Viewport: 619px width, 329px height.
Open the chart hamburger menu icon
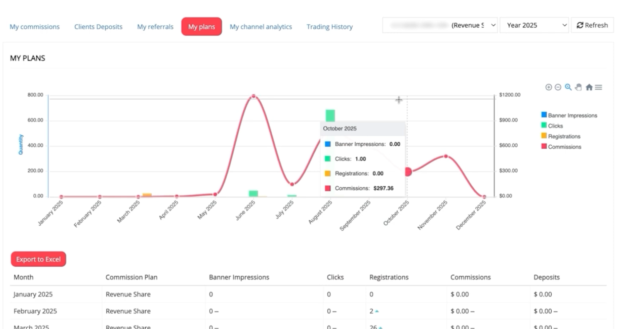[598, 87]
